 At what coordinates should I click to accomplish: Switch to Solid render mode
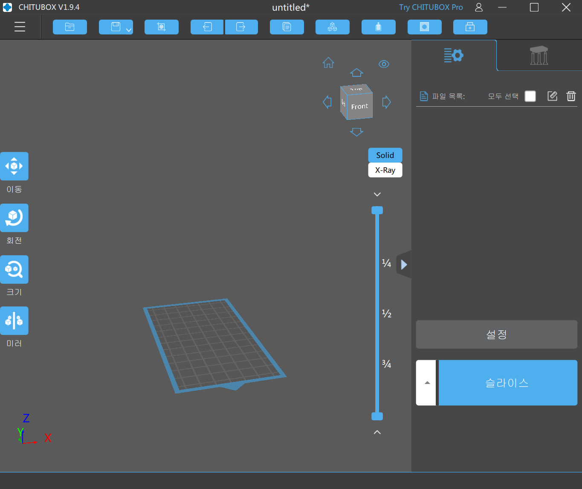pyautogui.click(x=385, y=155)
